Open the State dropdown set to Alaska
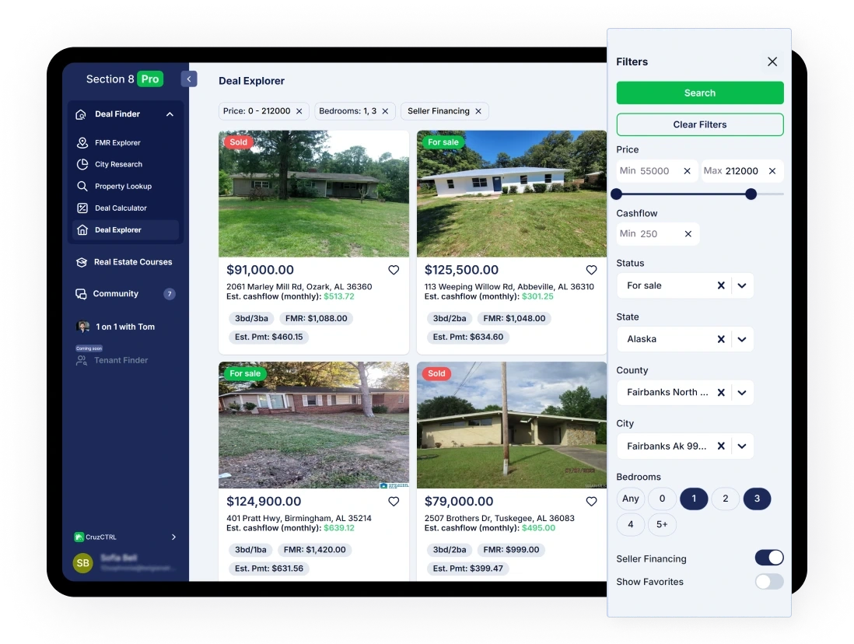Image resolution: width=854 pixels, height=644 pixels. [x=740, y=339]
